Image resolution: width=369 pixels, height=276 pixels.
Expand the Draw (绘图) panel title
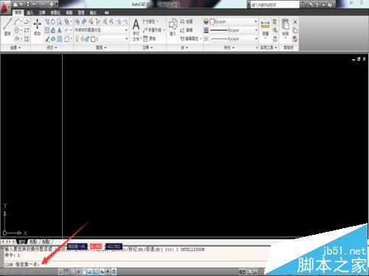click(x=15, y=47)
